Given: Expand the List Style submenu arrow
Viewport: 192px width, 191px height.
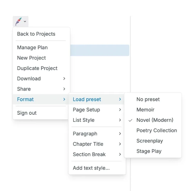Looking at the screenshot, I should 120,120.
